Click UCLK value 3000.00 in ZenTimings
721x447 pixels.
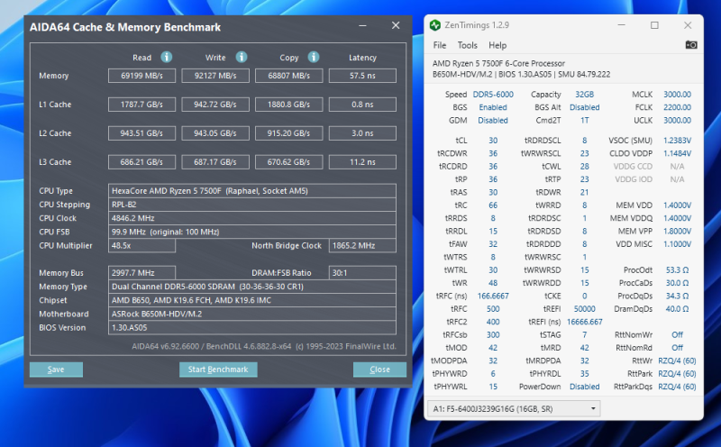[677, 120]
